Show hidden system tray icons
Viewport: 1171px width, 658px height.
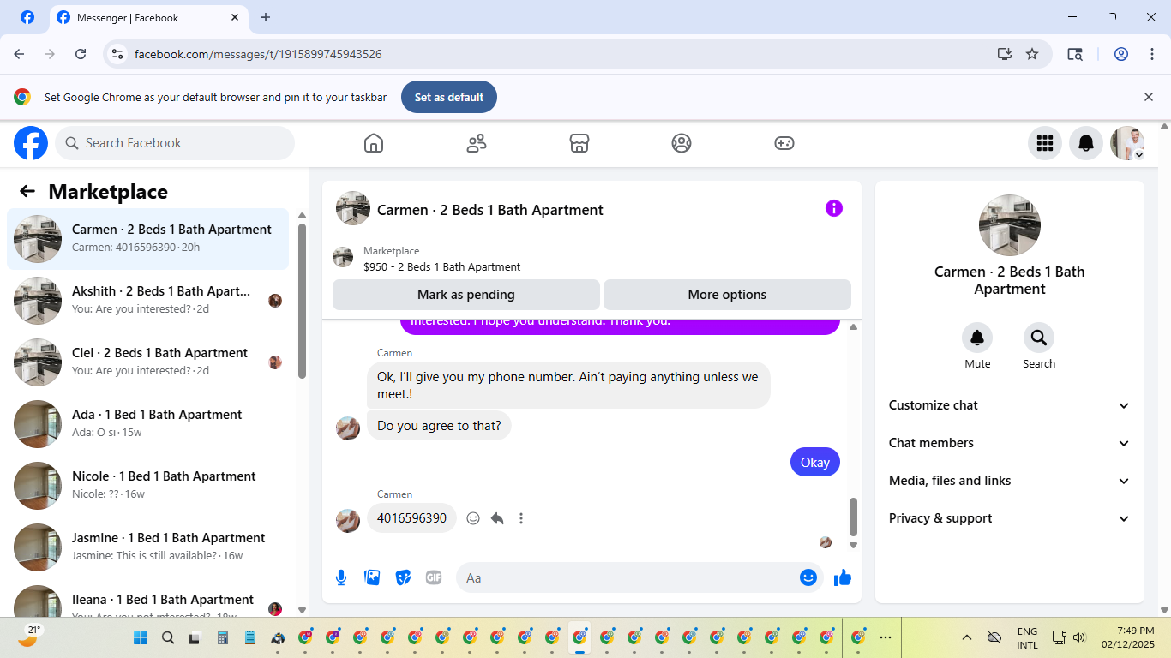pos(967,637)
